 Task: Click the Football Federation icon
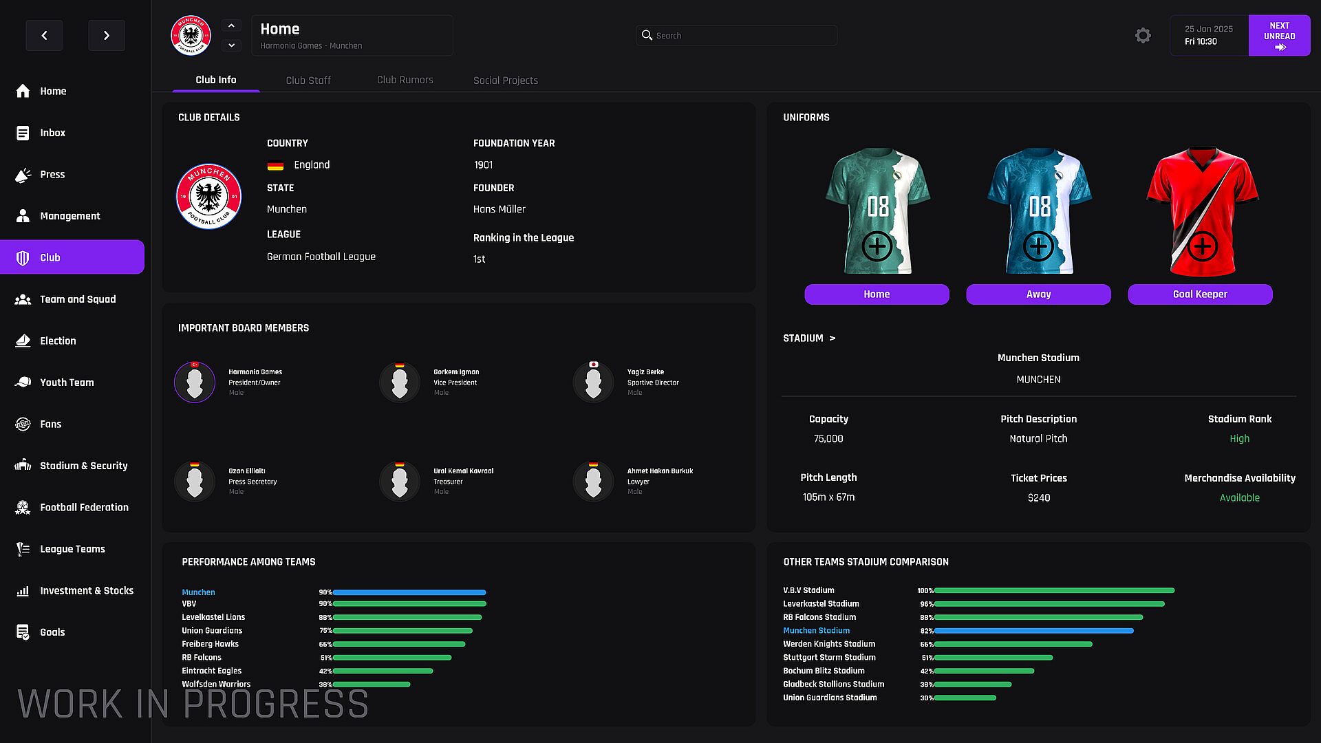pos(23,508)
